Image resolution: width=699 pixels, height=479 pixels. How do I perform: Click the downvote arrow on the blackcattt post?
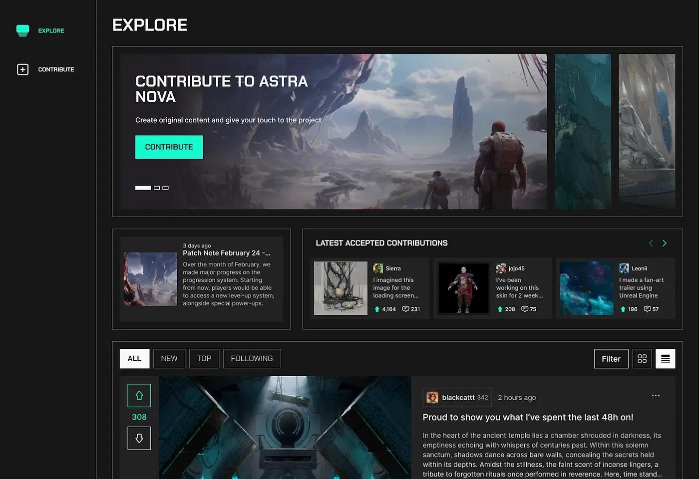coord(139,438)
